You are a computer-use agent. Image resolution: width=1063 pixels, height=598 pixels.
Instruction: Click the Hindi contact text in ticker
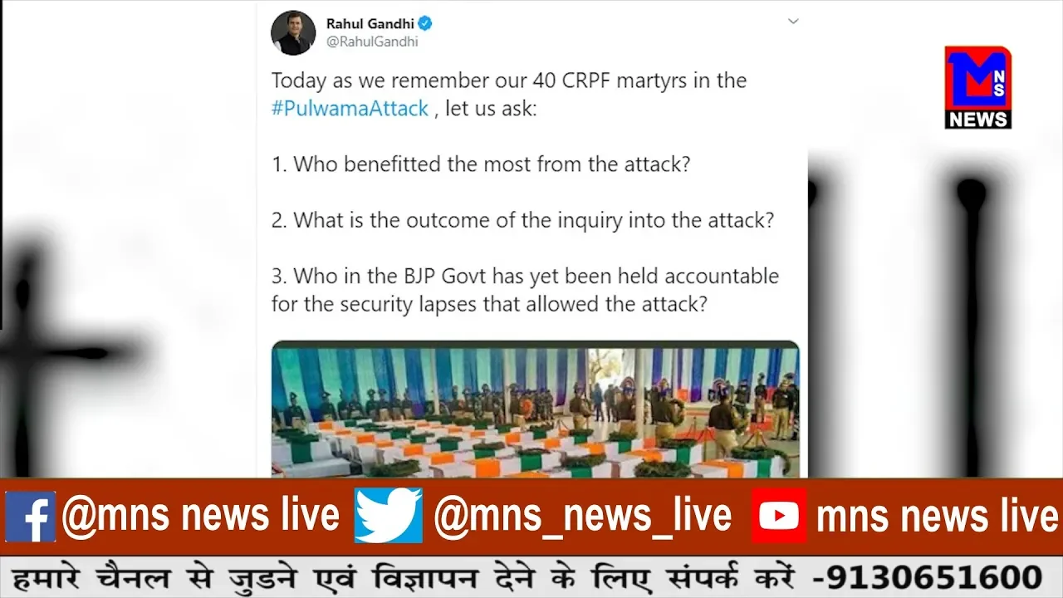pos(404,576)
